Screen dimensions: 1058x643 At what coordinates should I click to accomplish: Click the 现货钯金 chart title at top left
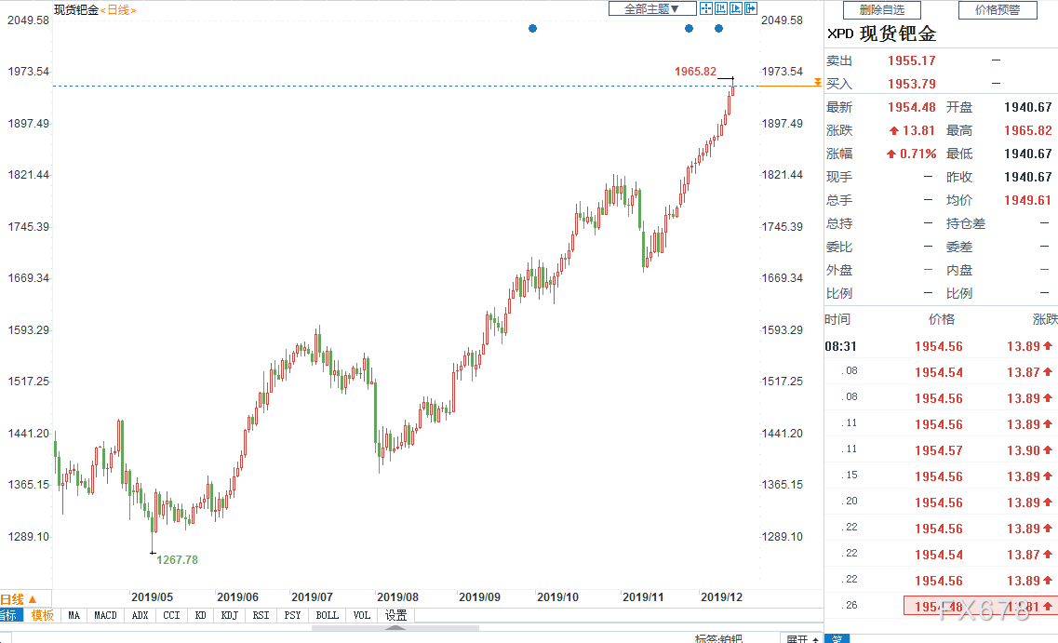(x=76, y=10)
